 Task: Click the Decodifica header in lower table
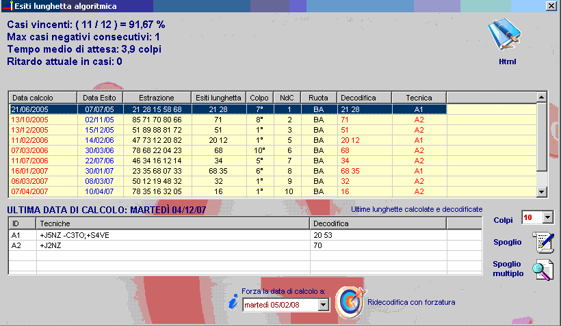pyautogui.click(x=378, y=223)
